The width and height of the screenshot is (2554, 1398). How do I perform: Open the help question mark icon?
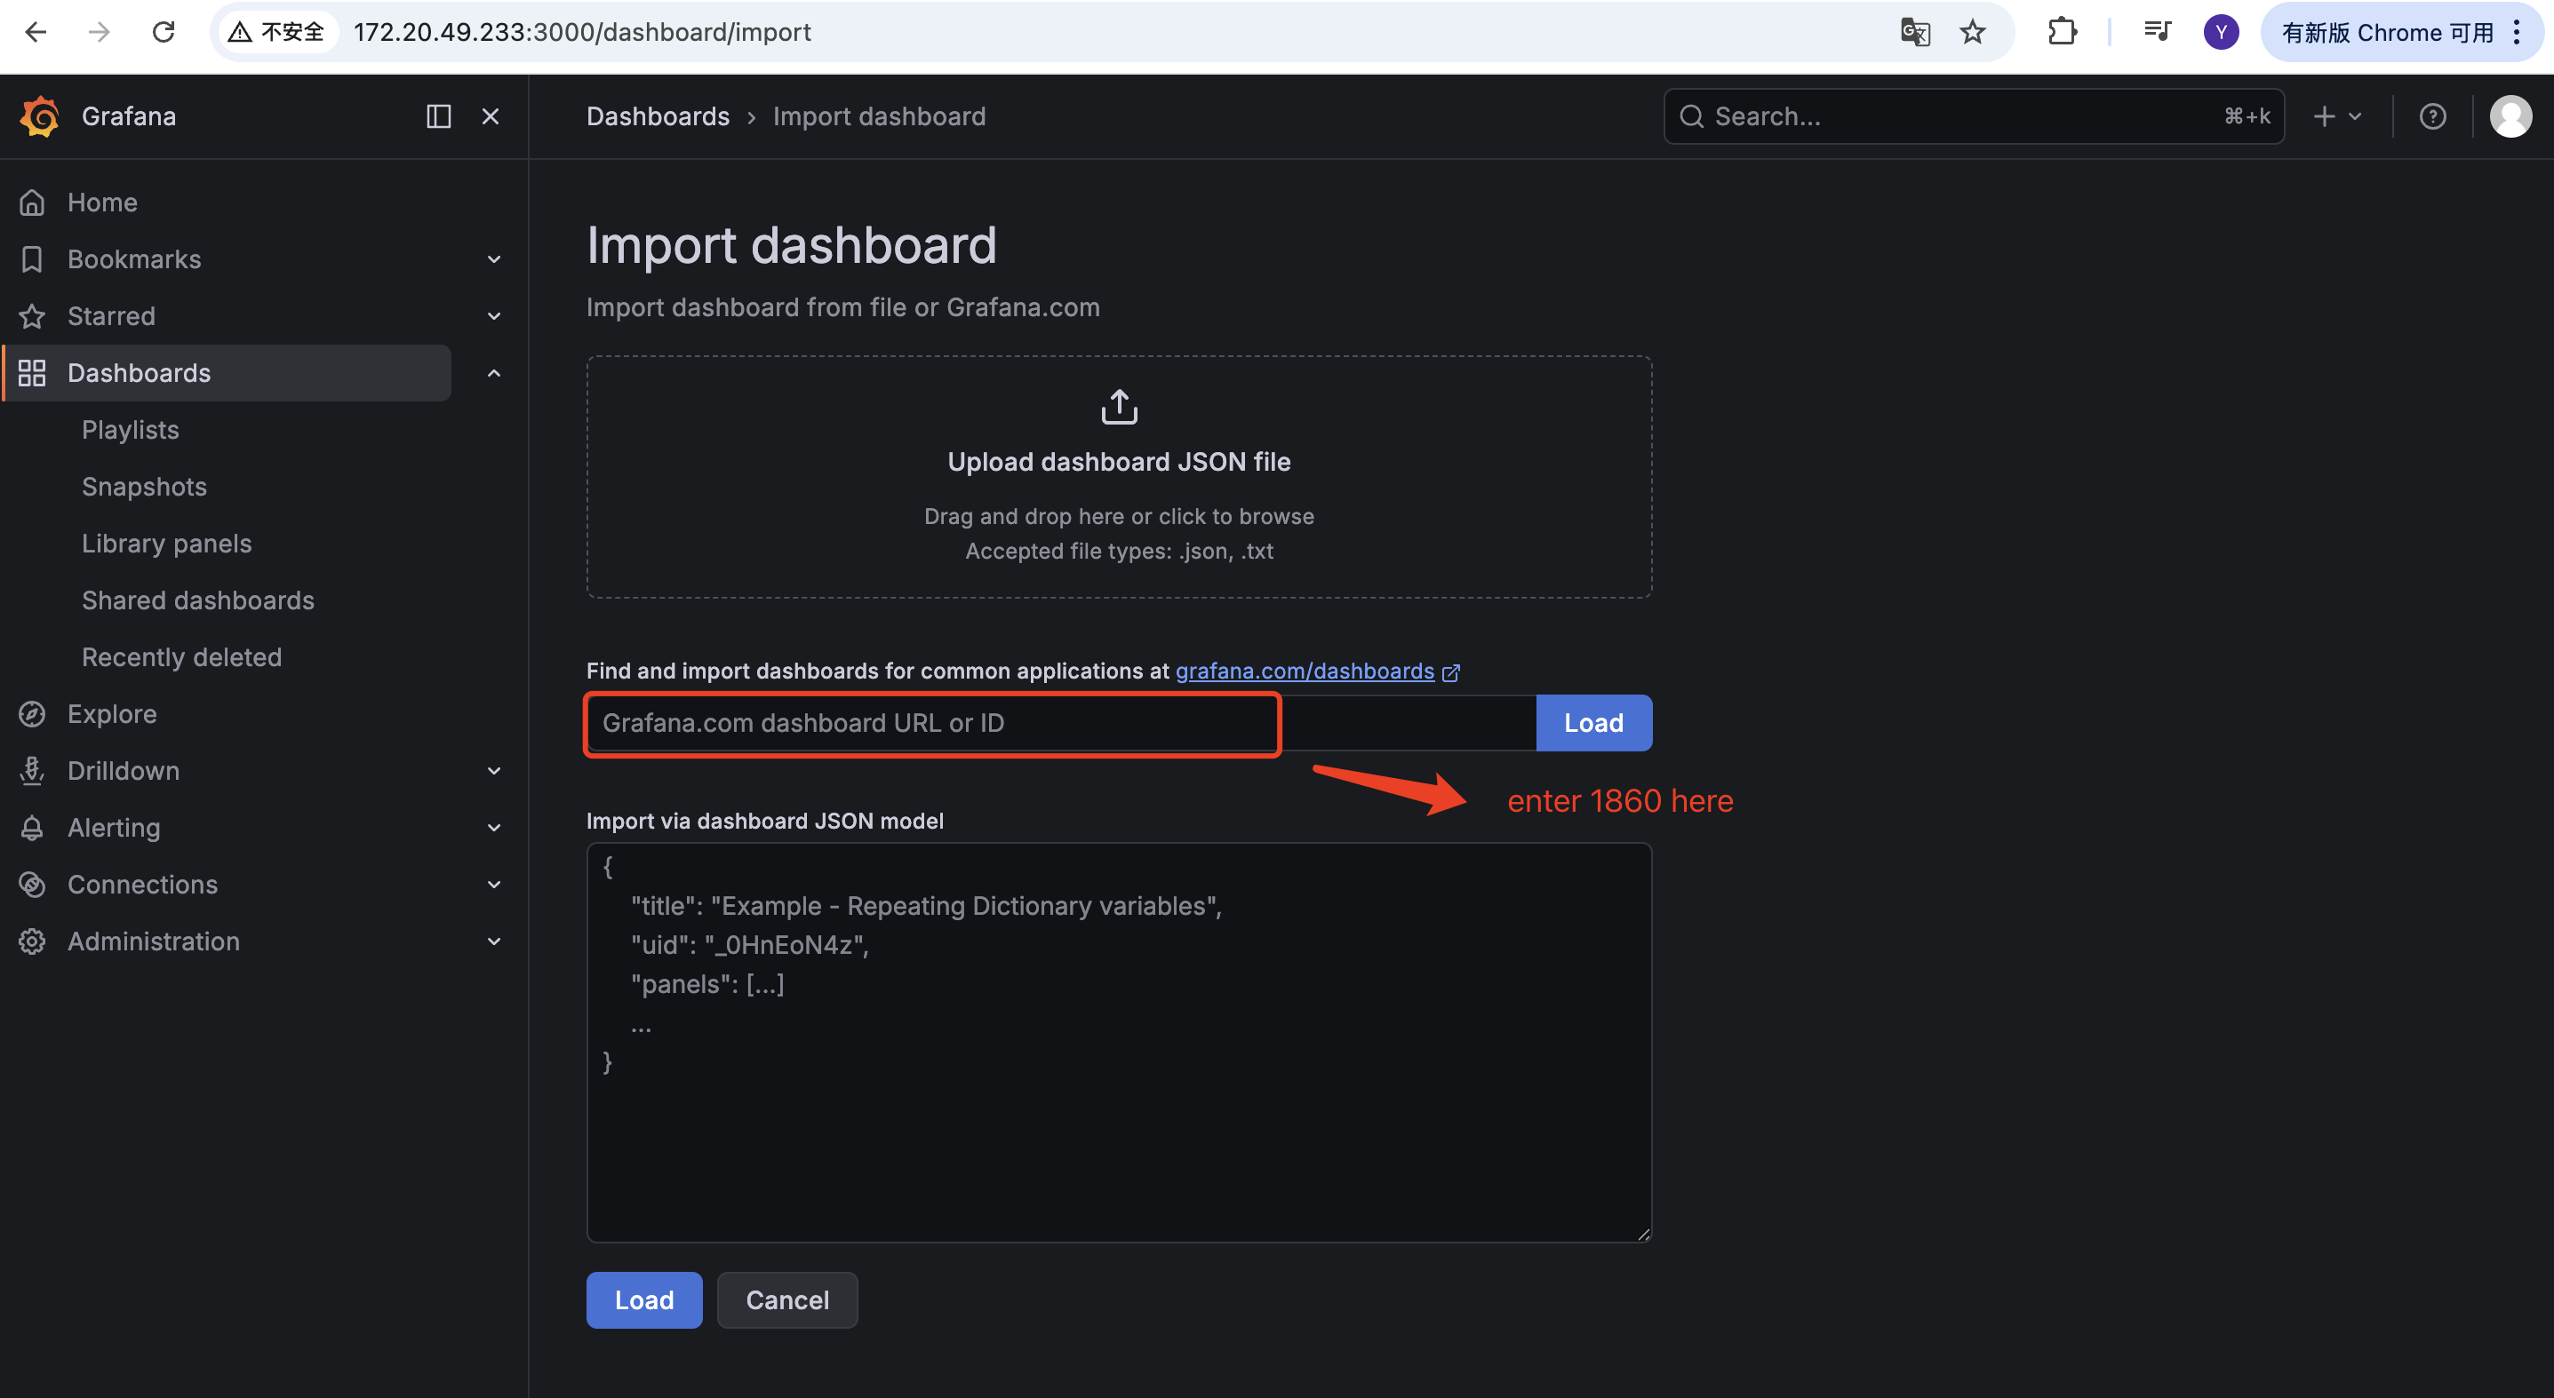2432,116
